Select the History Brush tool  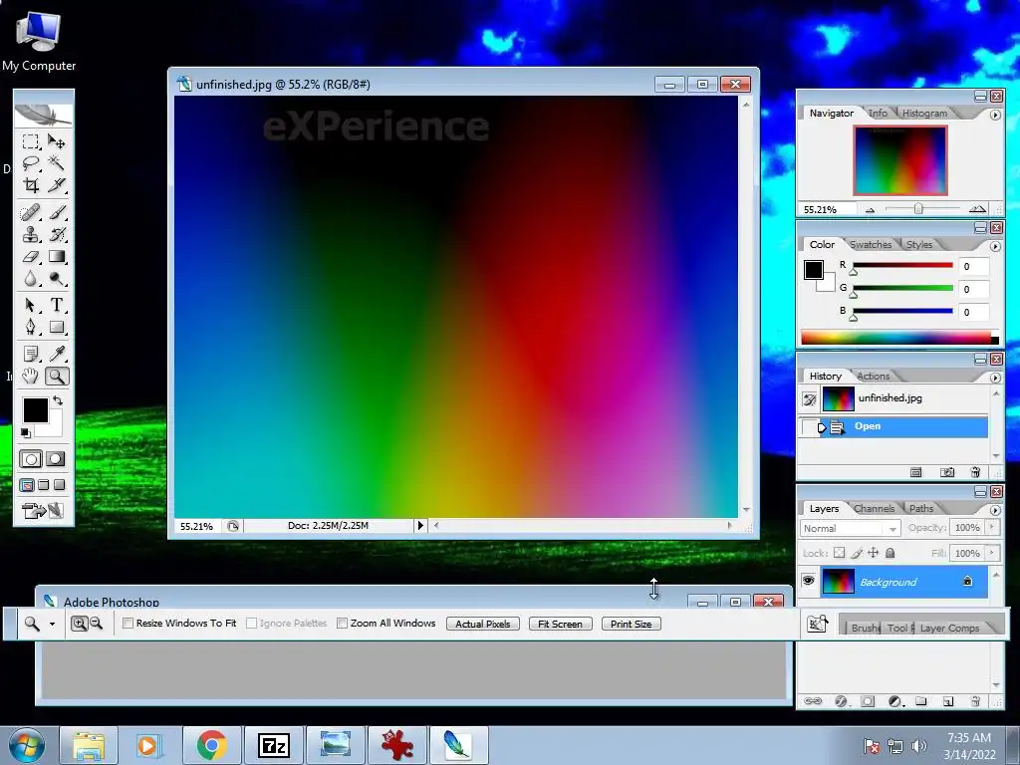(57, 234)
